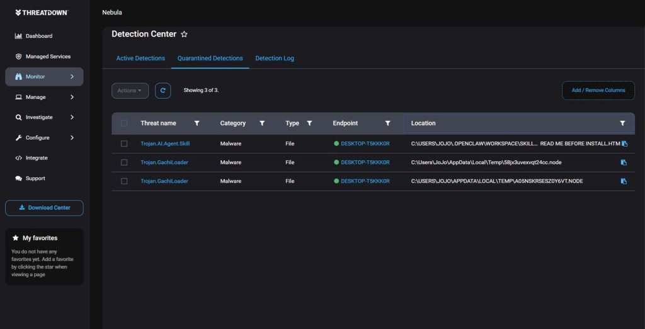Favorite Detection Center with the star
645x329 pixels.
tap(185, 35)
